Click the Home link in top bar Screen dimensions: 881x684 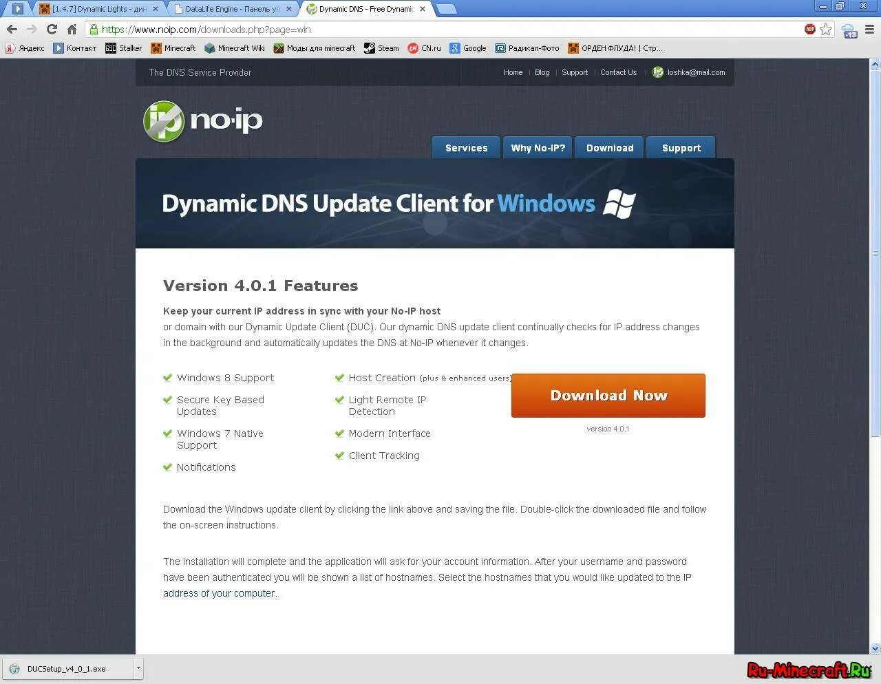point(513,72)
